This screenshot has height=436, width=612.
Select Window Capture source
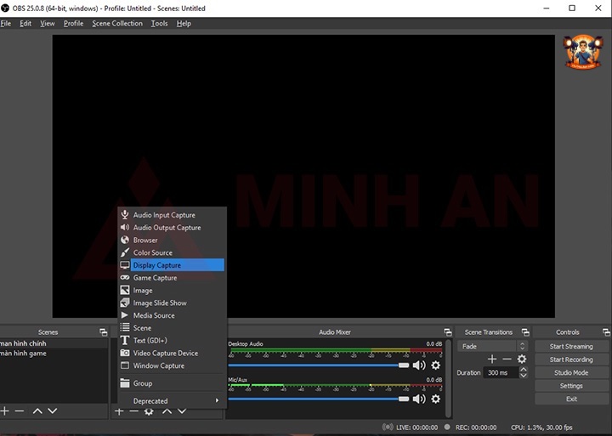pyautogui.click(x=172, y=365)
